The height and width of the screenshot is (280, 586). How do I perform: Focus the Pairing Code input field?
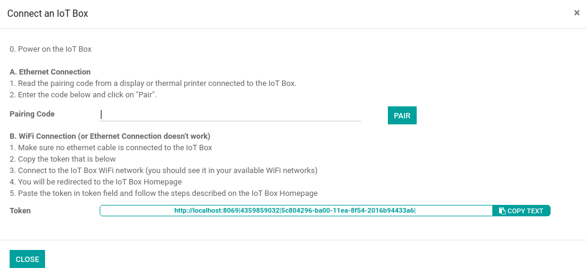tap(230, 114)
